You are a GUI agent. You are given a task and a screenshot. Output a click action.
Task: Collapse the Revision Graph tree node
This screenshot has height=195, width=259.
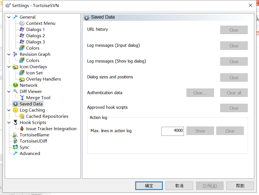click(9, 54)
